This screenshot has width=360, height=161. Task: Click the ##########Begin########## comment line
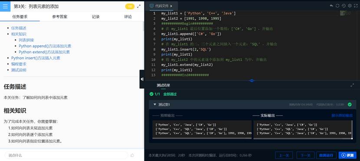[187, 24]
